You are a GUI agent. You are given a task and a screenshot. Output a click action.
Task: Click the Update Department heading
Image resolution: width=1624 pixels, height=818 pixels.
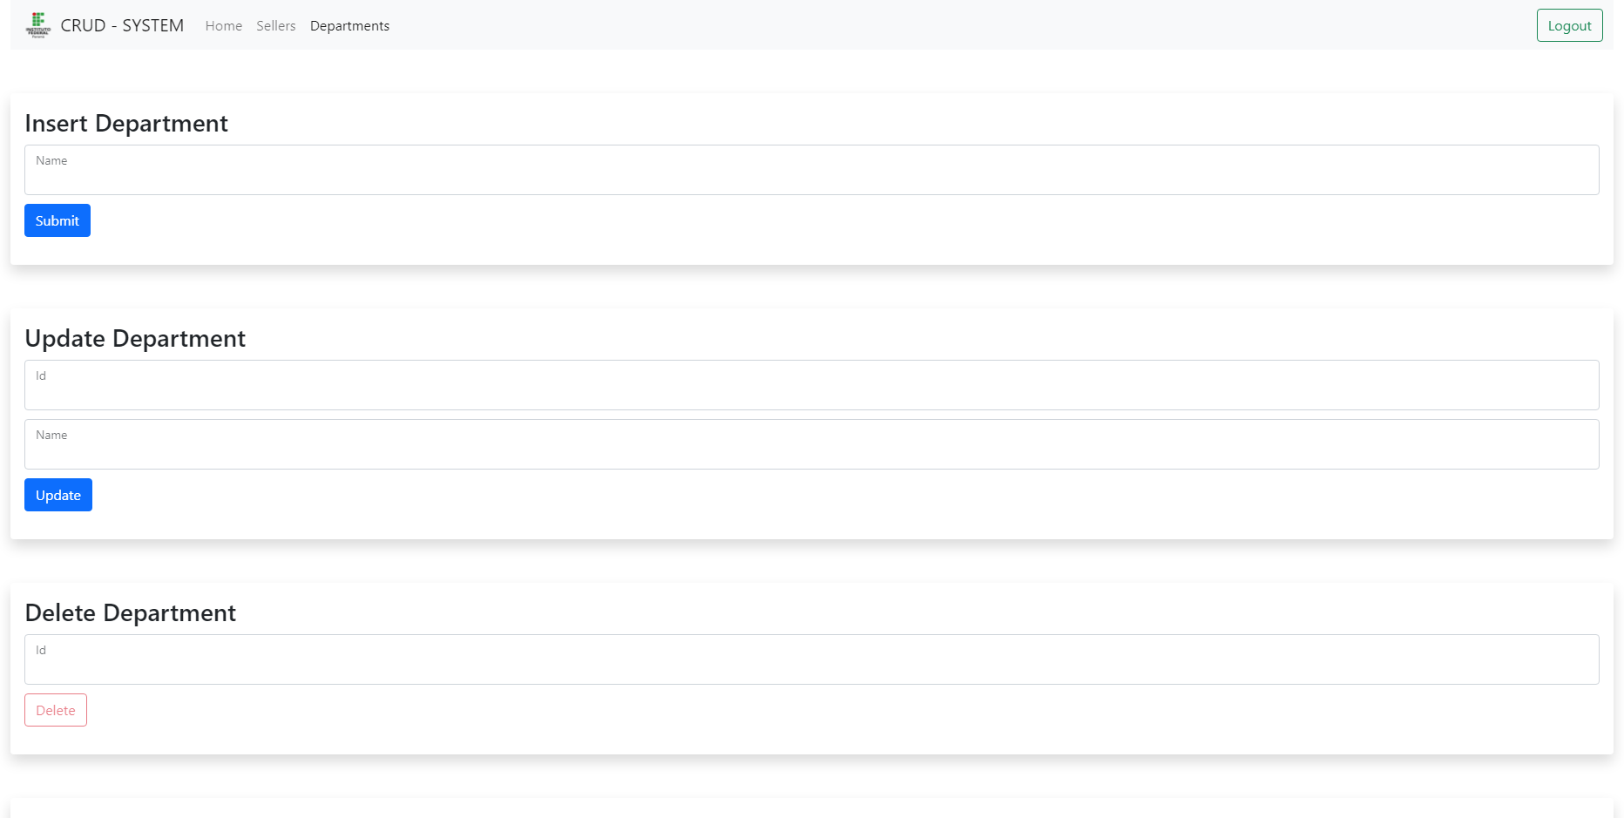click(x=135, y=339)
